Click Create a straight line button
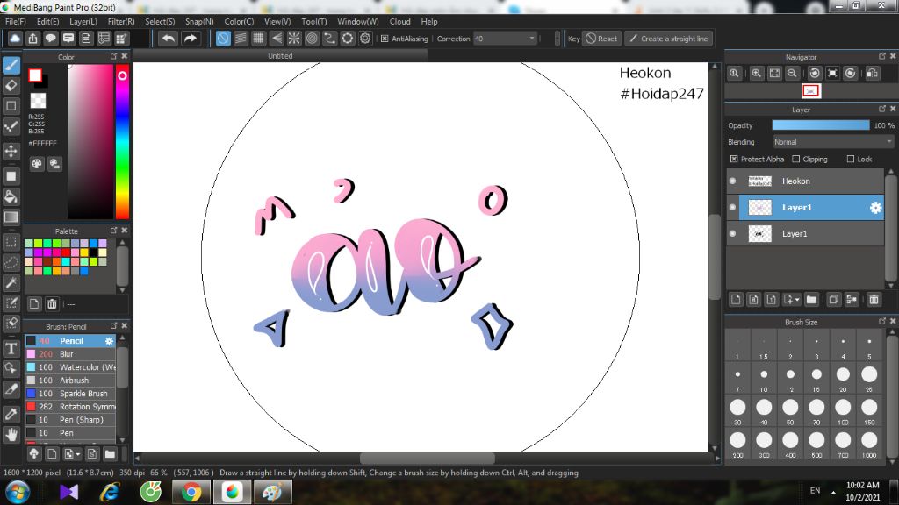The image size is (899, 505). click(x=668, y=39)
